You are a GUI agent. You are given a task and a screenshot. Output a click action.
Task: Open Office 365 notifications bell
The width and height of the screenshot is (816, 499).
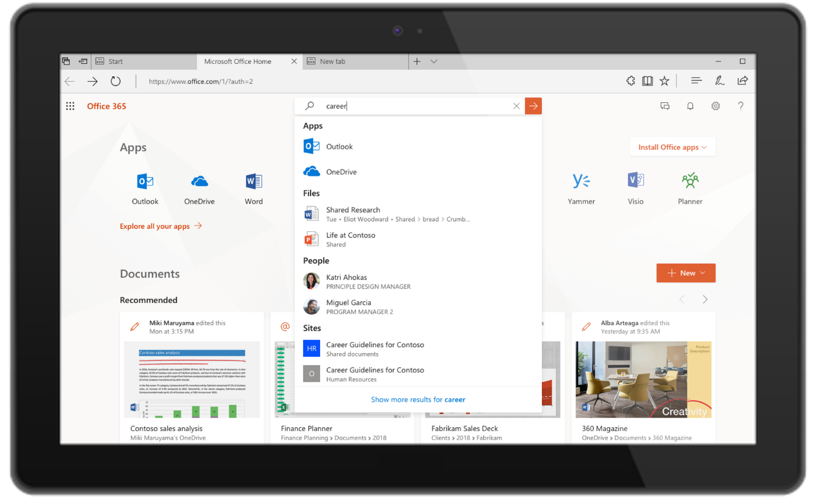coord(690,106)
